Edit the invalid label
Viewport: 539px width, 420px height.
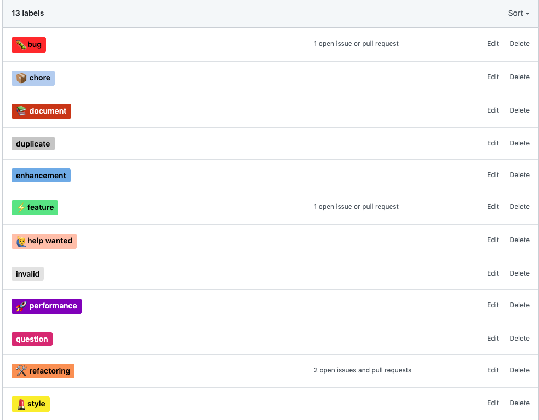493,273
